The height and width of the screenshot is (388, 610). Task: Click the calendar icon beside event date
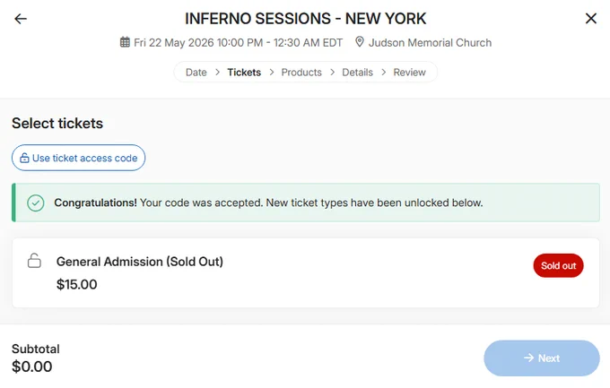[x=125, y=42]
